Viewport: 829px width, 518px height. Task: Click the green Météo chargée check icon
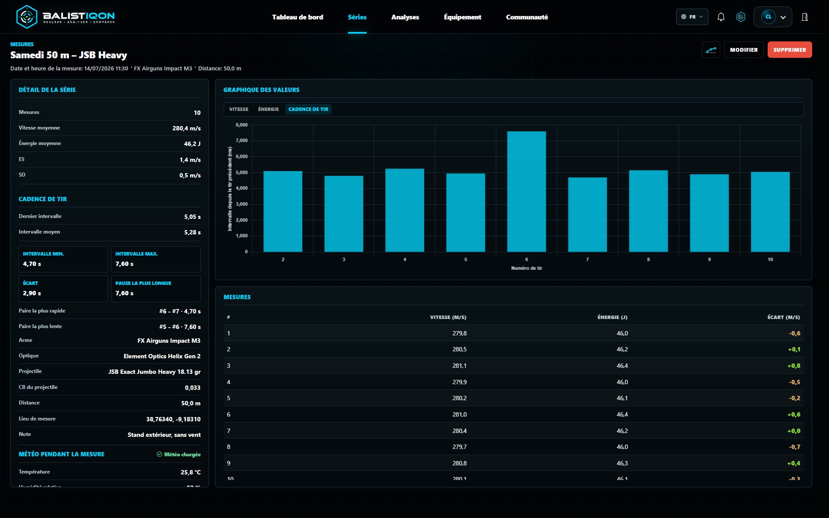[x=159, y=454]
